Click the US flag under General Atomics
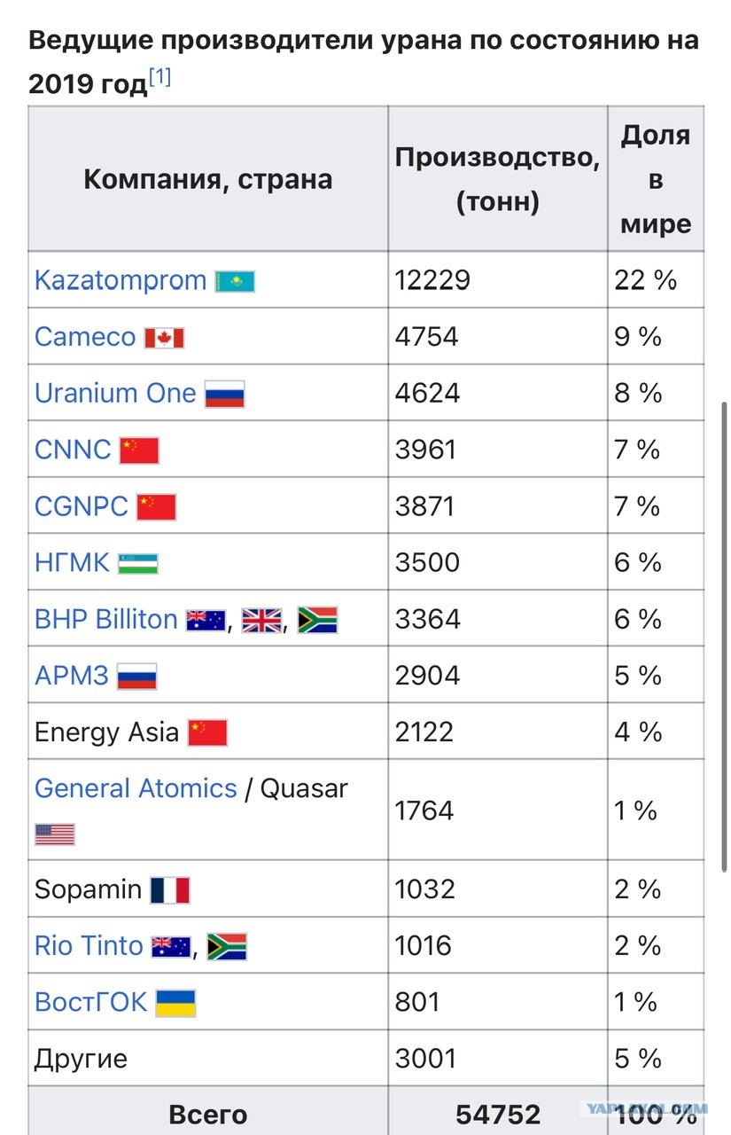Screen dimensions: 731x1135 click(x=55, y=834)
